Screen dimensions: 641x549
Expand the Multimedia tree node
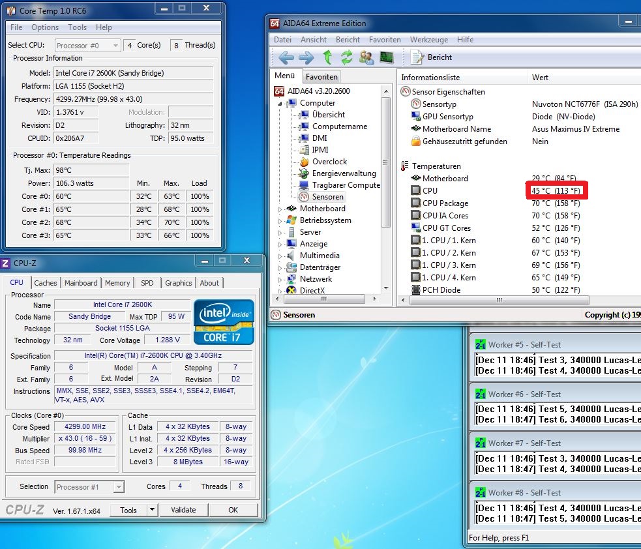coord(280,256)
